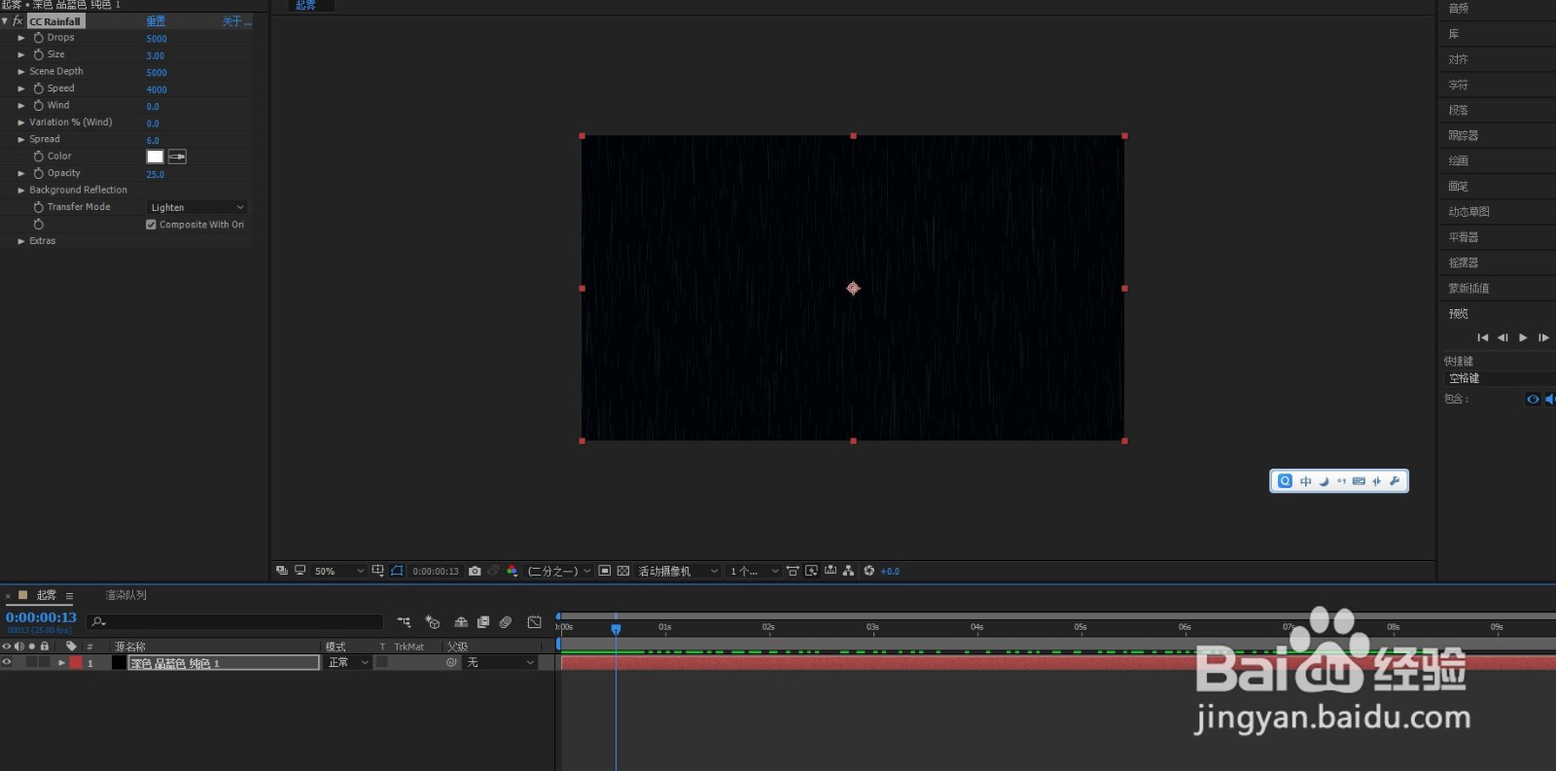The height and width of the screenshot is (771, 1556).
Task: Open the layer blend mode 正常 dropdown
Action: [348, 662]
